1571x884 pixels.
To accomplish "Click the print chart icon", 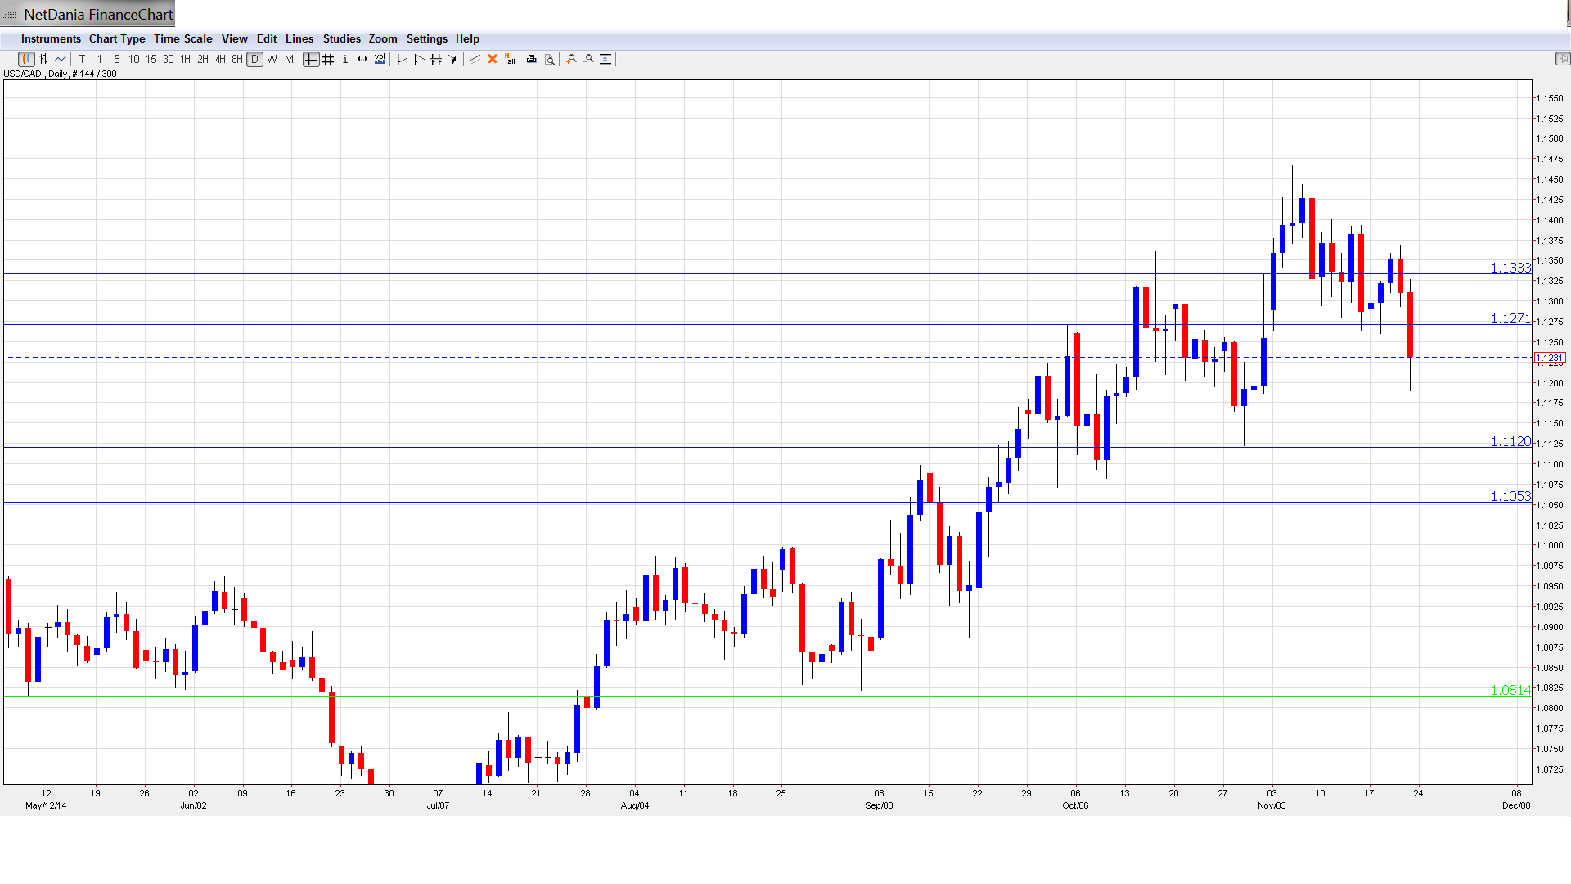I will click(x=532, y=59).
